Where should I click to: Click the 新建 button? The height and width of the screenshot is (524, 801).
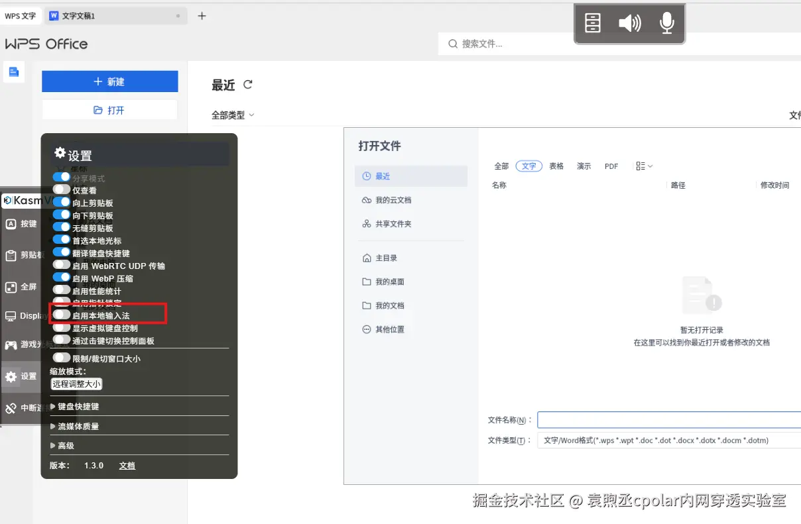[109, 81]
